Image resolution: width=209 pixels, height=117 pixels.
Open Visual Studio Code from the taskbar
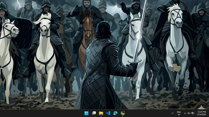click(108, 113)
